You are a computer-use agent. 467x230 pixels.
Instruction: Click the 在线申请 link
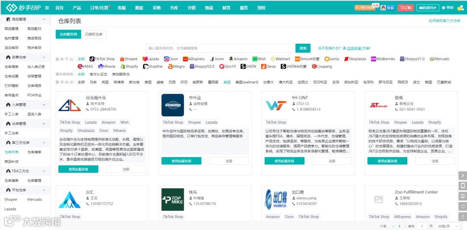(x=354, y=48)
